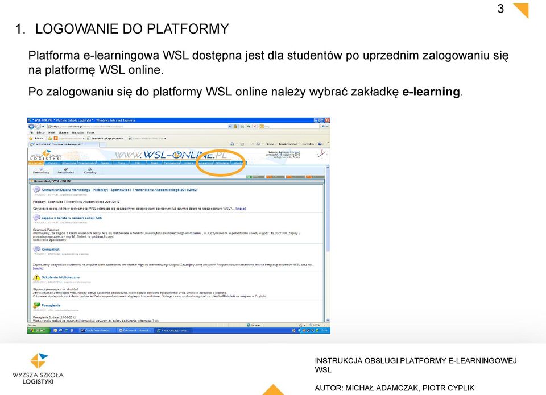Click the Home icon in command bar
This screenshot has width=546, height=395.
tap(232, 144)
